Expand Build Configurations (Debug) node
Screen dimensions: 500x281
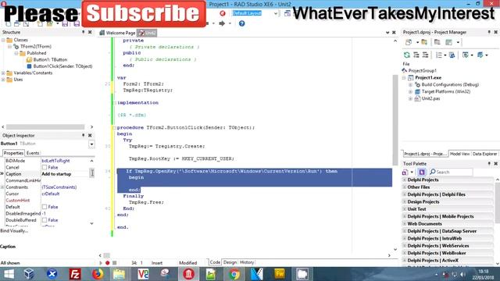411,85
